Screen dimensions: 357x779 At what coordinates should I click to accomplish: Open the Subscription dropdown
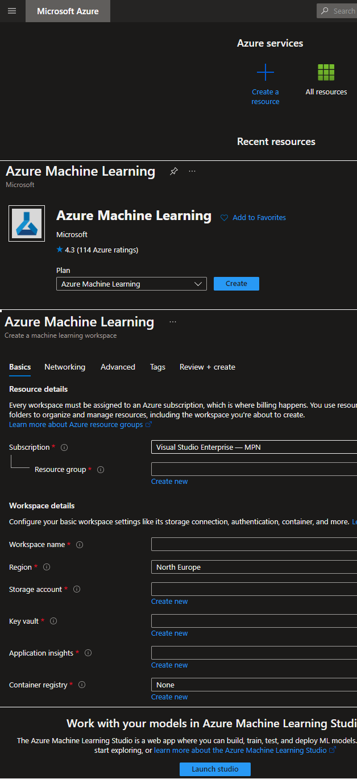[254, 447]
